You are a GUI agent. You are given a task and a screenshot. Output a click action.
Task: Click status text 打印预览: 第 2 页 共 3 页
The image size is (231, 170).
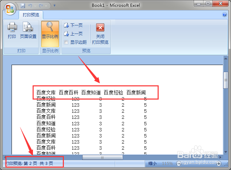pos(30,163)
